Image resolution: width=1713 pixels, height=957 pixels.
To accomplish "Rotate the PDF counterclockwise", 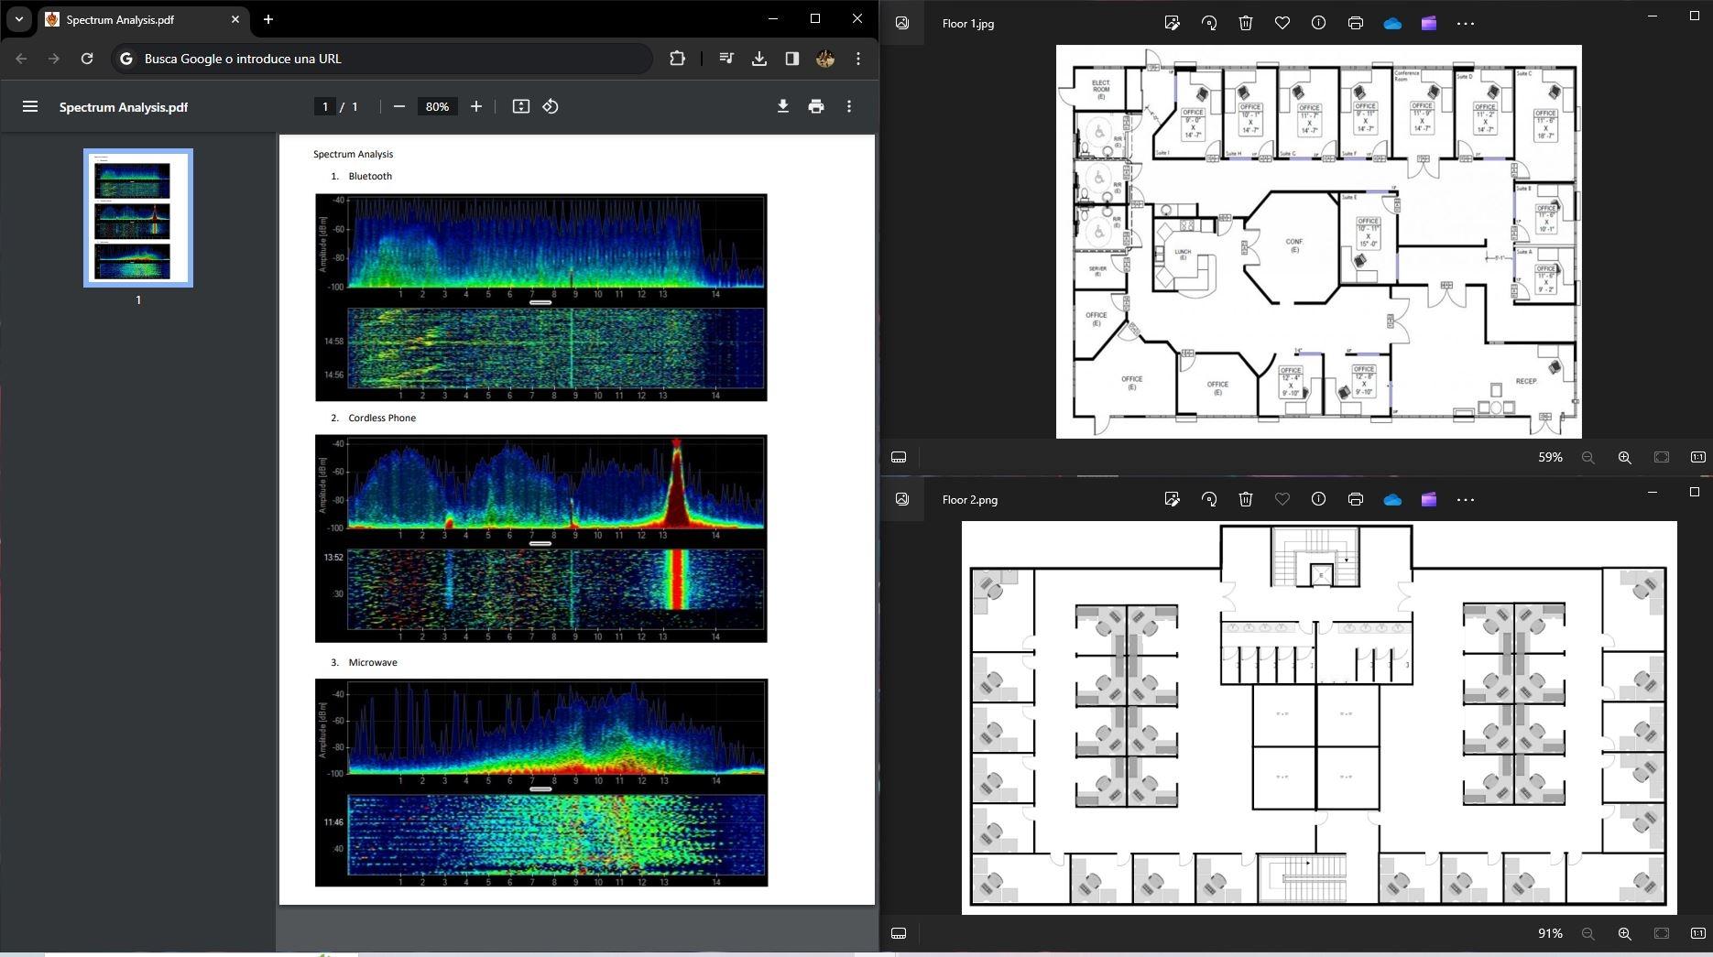I will tap(551, 107).
